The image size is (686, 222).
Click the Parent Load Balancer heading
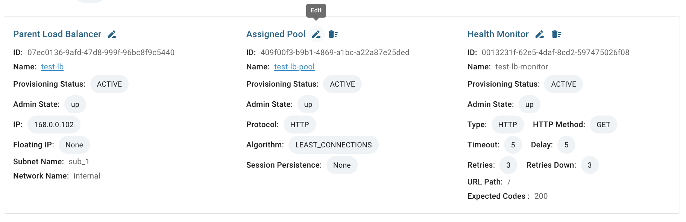(x=57, y=34)
